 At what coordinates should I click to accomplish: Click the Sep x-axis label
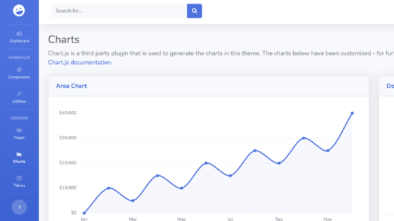(279, 219)
